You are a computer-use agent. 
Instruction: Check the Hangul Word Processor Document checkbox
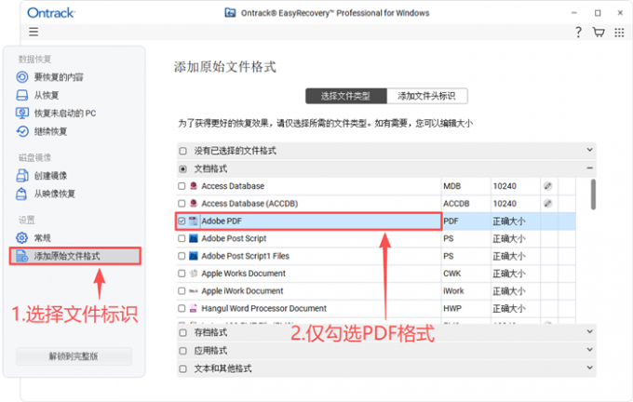click(x=182, y=308)
